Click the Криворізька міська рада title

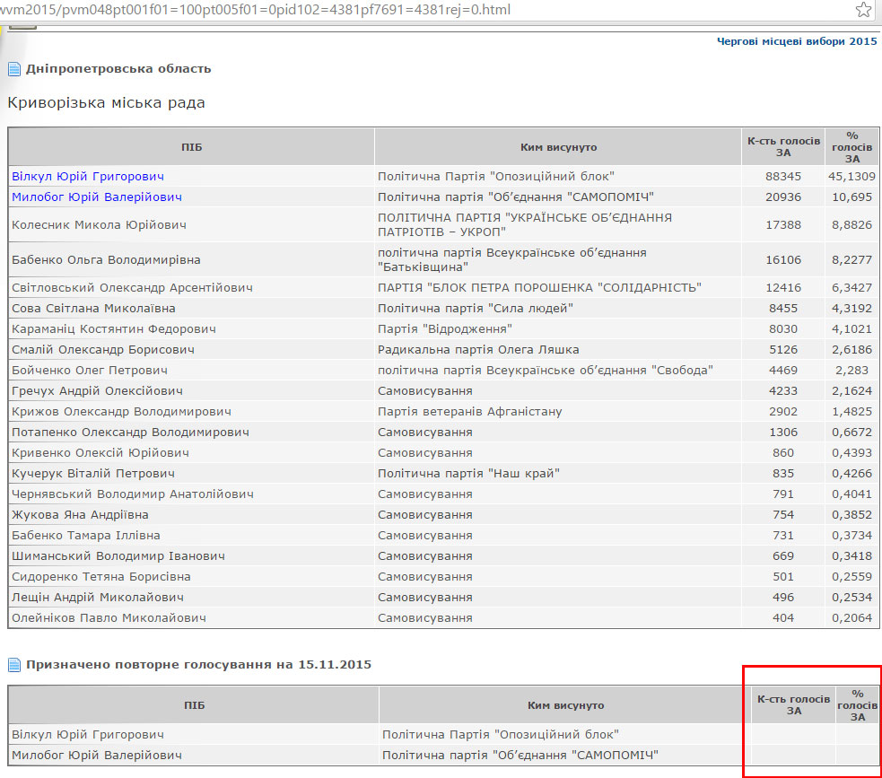click(106, 103)
